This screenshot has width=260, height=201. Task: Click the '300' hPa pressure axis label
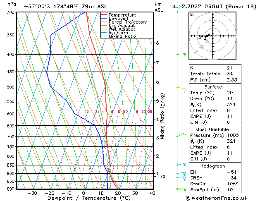tap(12, 12)
